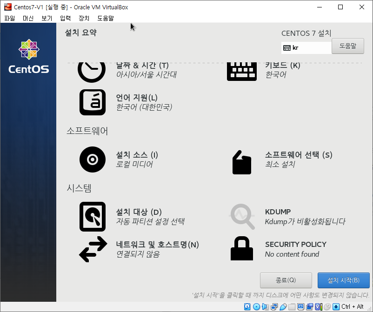Open 소프트웨어 선택 (S) option

pos(299,155)
